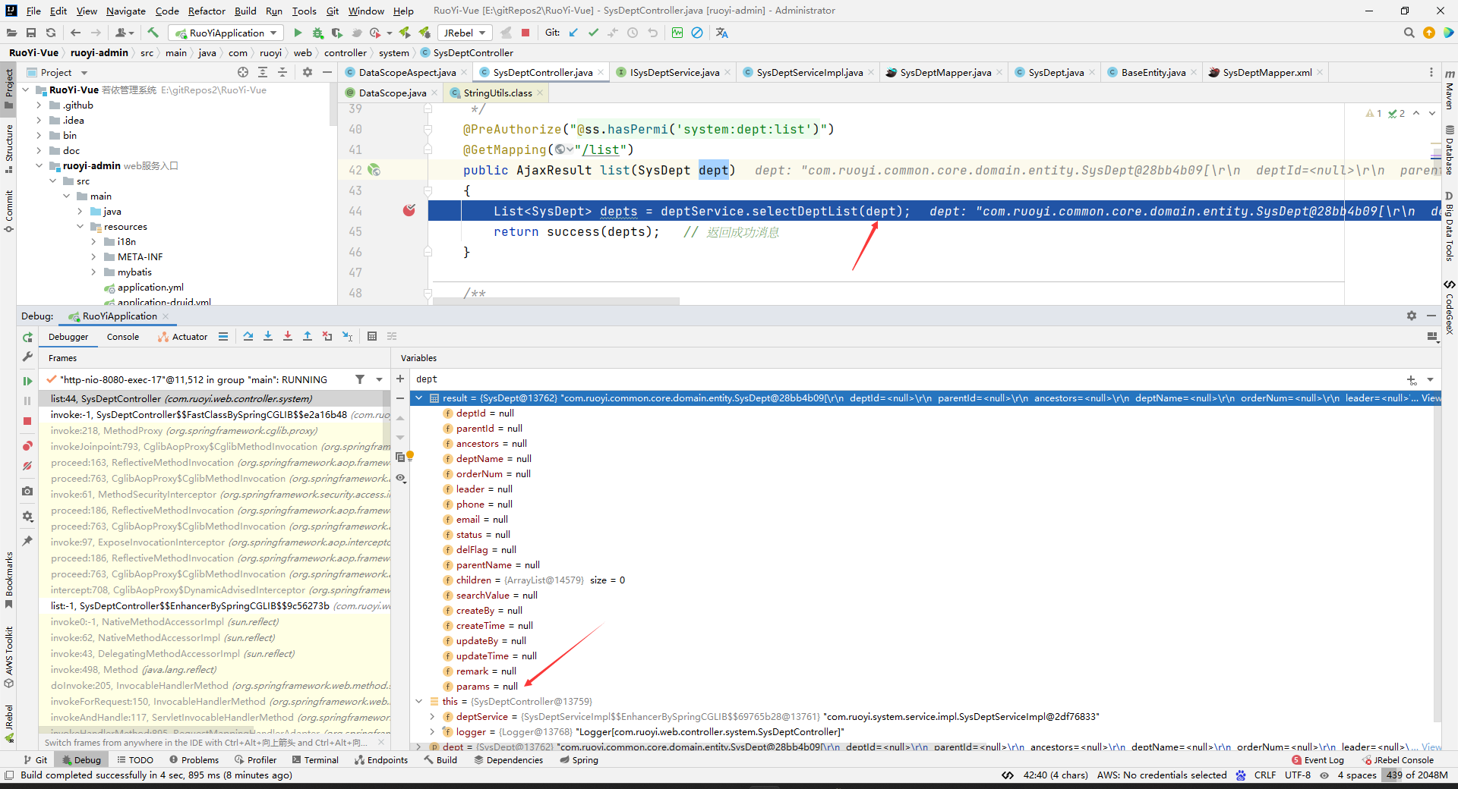This screenshot has width=1458, height=789.
Task: Open the Terminal tool window
Action: click(315, 759)
